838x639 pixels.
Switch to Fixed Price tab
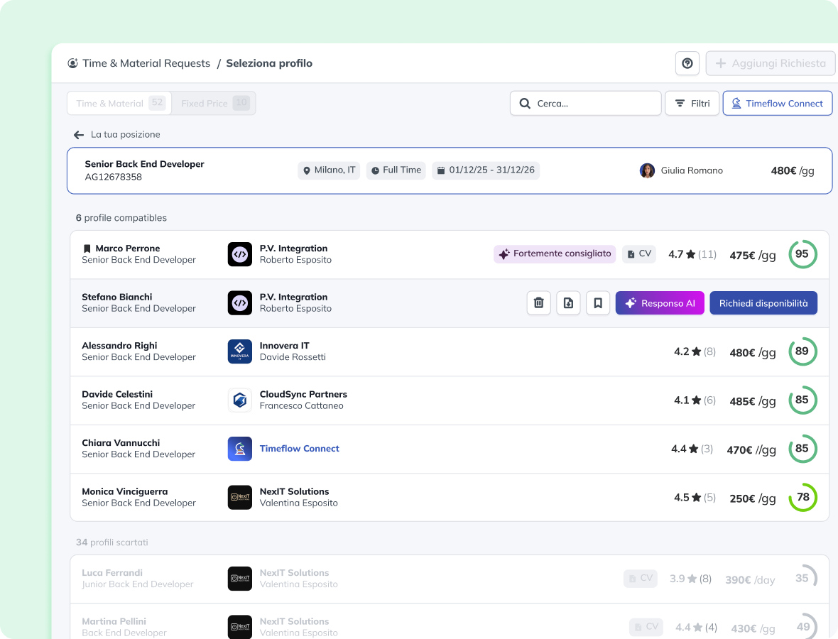(x=214, y=104)
